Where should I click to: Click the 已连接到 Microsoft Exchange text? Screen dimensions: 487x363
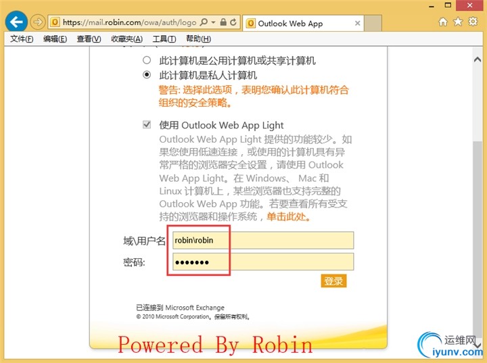[x=180, y=308]
